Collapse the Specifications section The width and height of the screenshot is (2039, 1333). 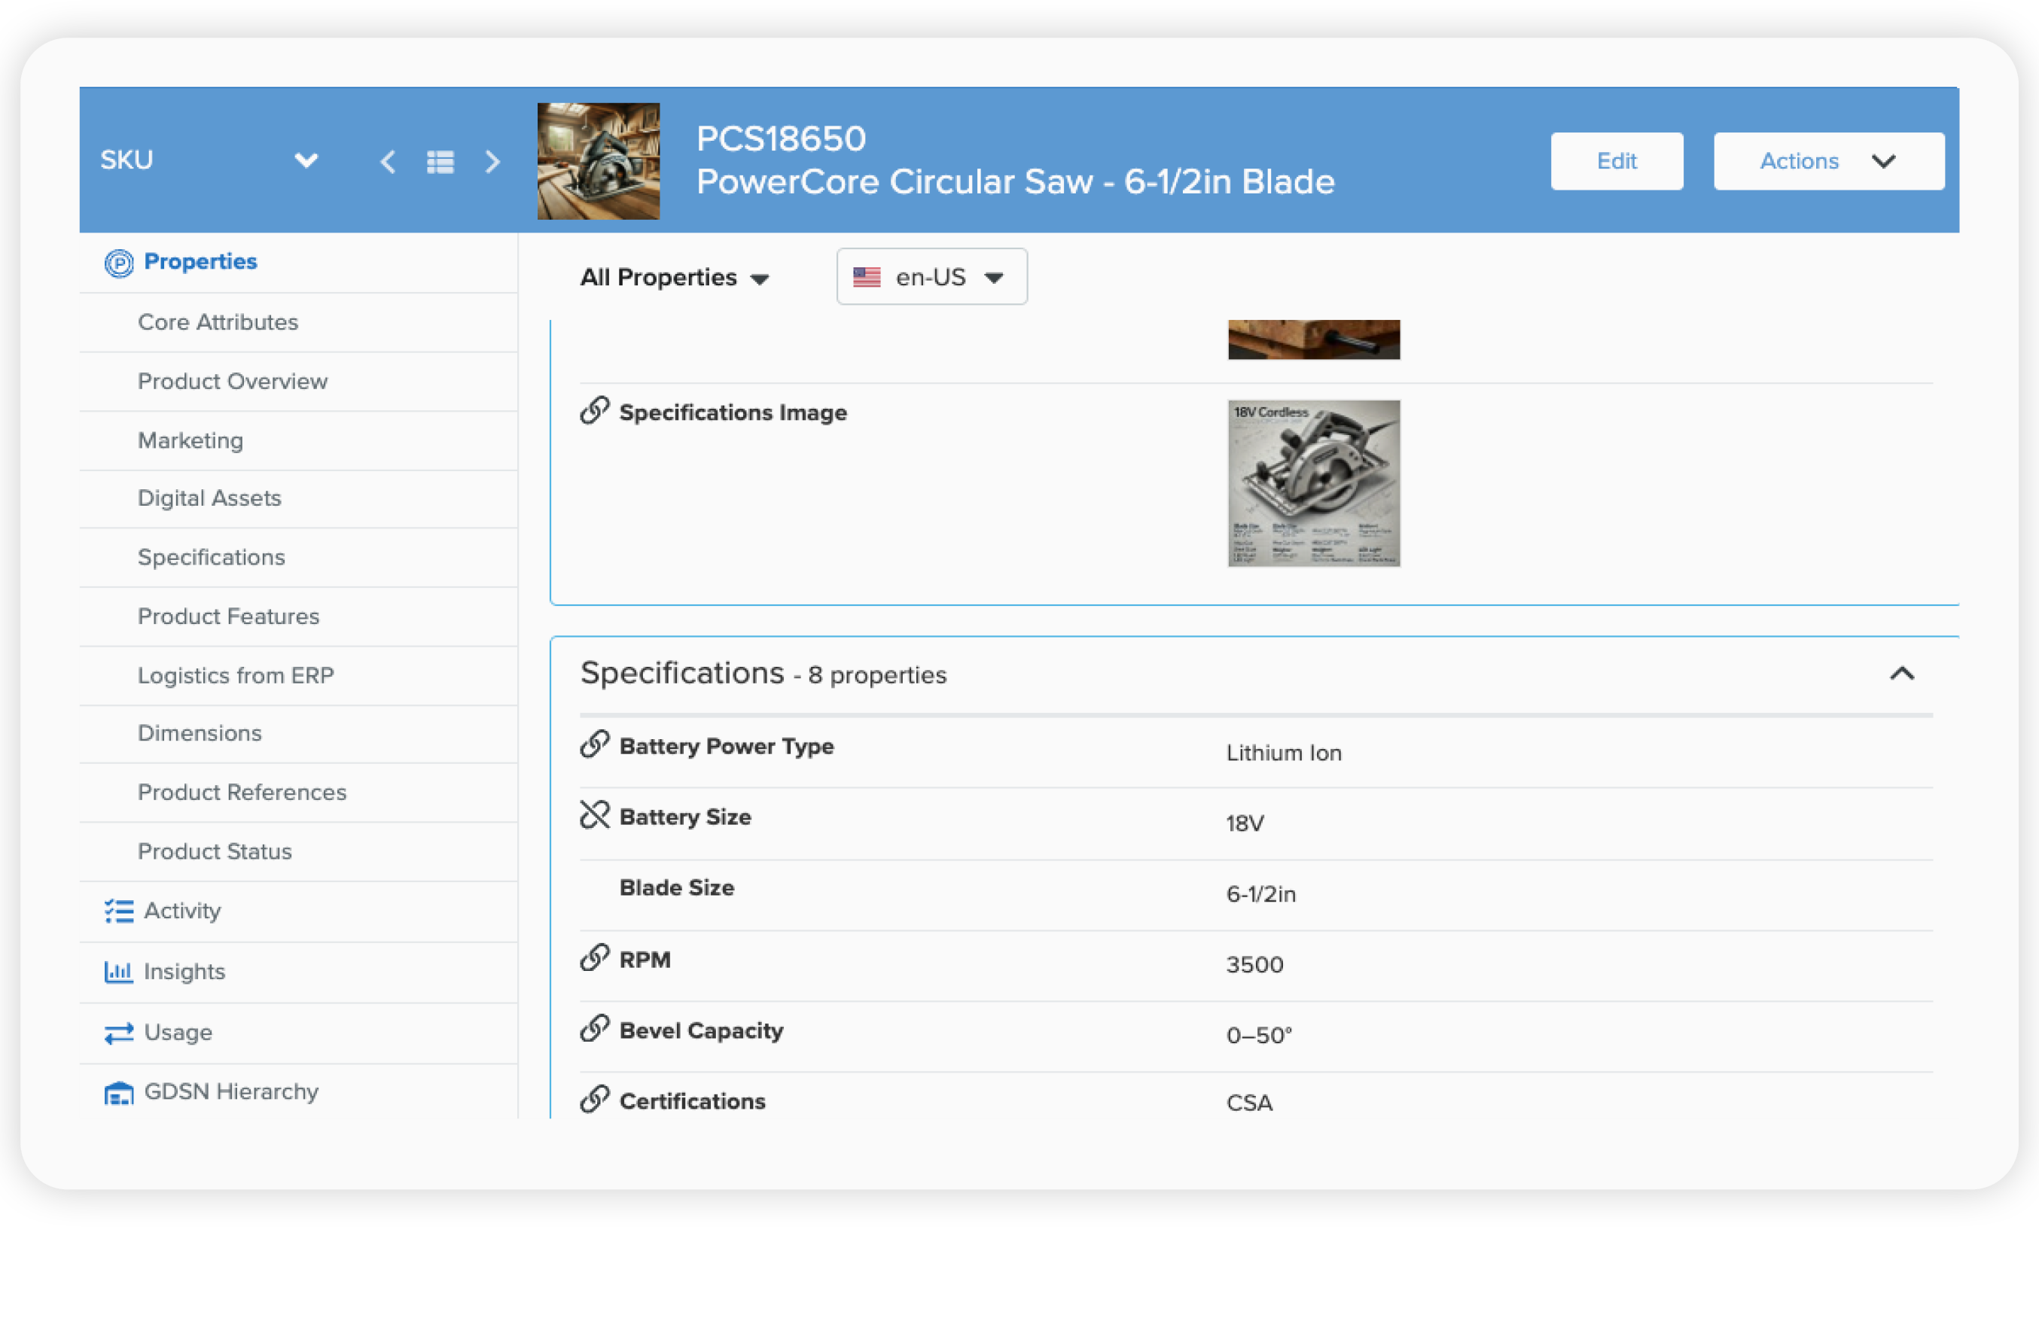pyautogui.click(x=1901, y=674)
